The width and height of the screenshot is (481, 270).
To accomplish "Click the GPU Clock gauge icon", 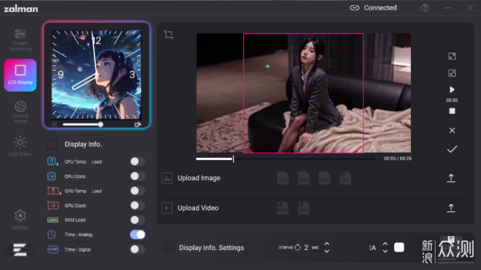I will pos(53,205).
